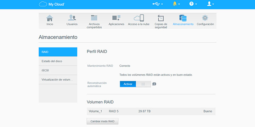The height and width of the screenshot is (127, 255).
Task: Open the help question mark icon
Action: (x=192, y=4)
